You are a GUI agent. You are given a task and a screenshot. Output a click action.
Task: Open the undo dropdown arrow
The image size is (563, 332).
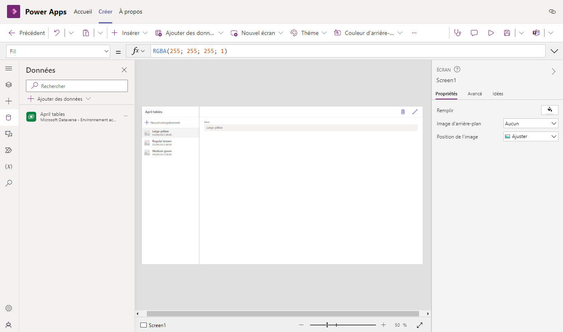point(71,33)
